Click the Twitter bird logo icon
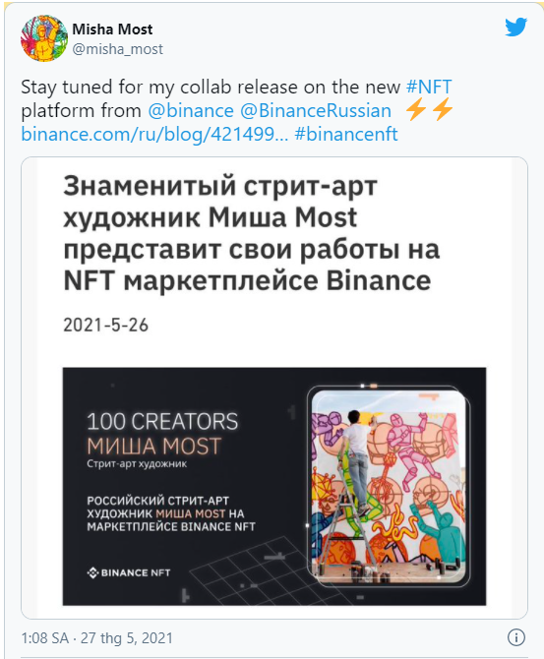Viewport: 544px width, 659px height. tap(516, 28)
